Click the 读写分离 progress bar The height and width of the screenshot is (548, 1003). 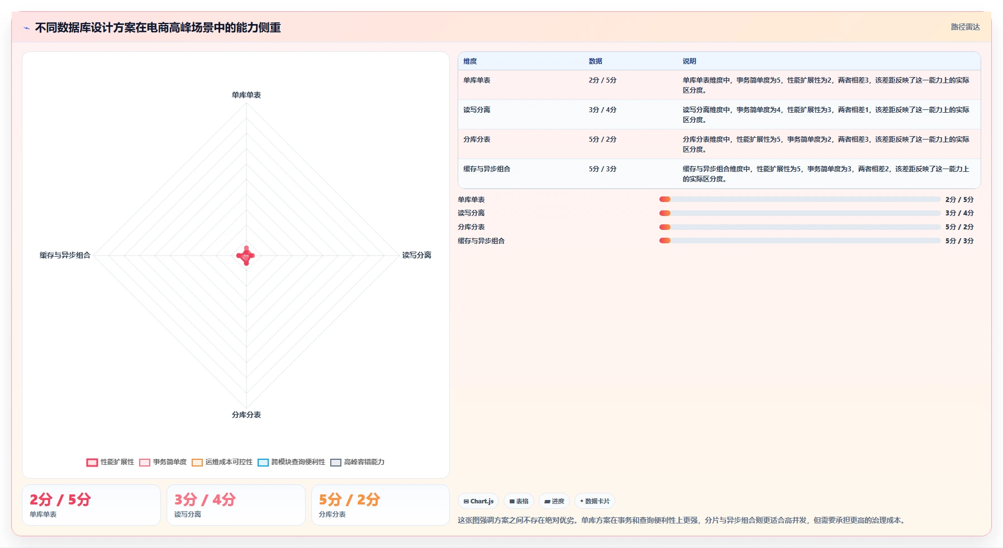(x=800, y=213)
